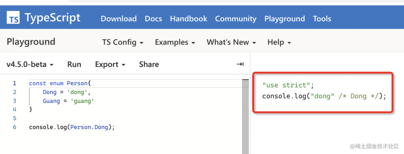Open the Export dropdown menu
The image size is (404, 154).
(x=110, y=64)
